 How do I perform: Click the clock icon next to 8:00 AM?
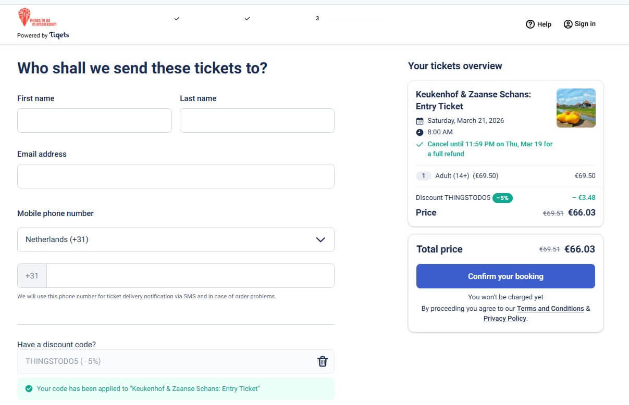[420, 132]
